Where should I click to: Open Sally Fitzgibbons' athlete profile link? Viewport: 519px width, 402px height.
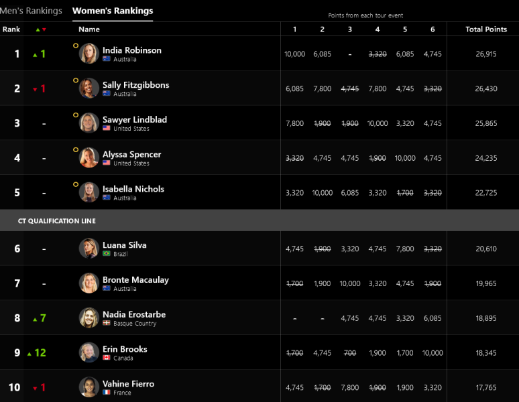tap(135, 85)
